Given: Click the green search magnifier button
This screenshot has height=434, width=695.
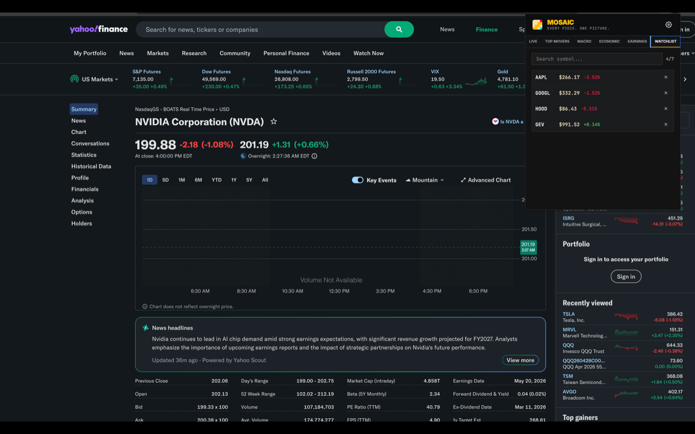Looking at the screenshot, I should point(399,29).
